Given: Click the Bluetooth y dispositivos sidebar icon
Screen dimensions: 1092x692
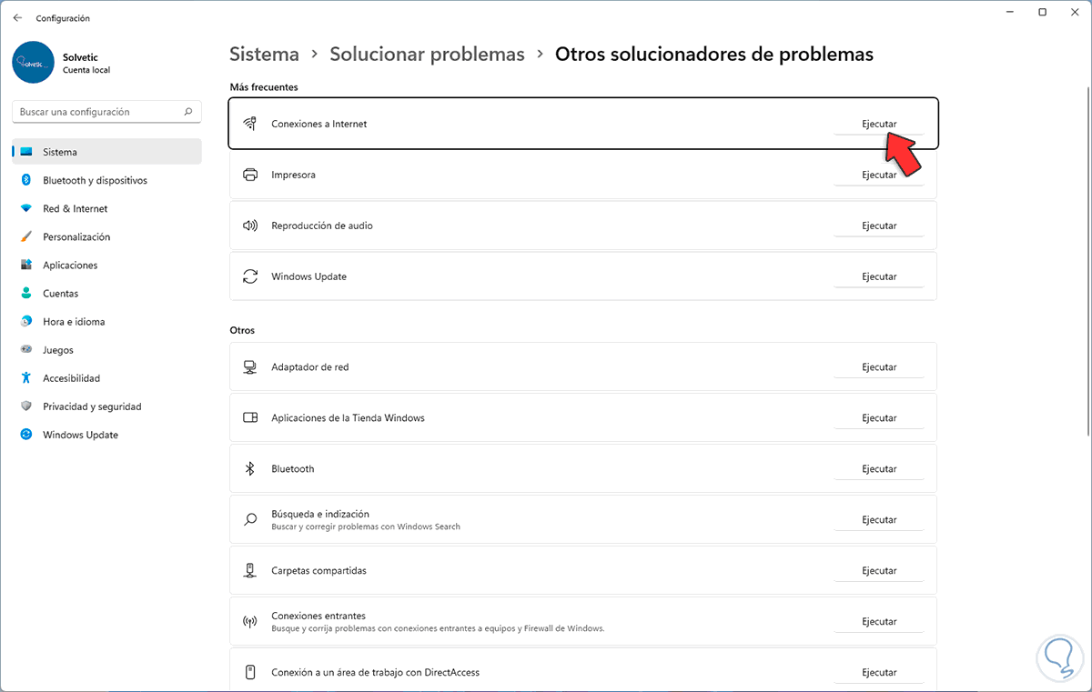Looking at the screenshot, I should click(26, 180).
